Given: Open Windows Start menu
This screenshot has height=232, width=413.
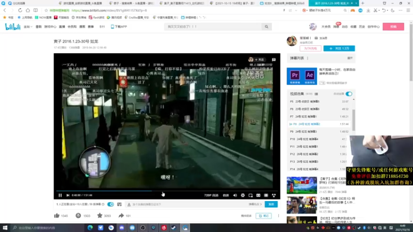Looking at the screenshot, I should tap(5, 227).
